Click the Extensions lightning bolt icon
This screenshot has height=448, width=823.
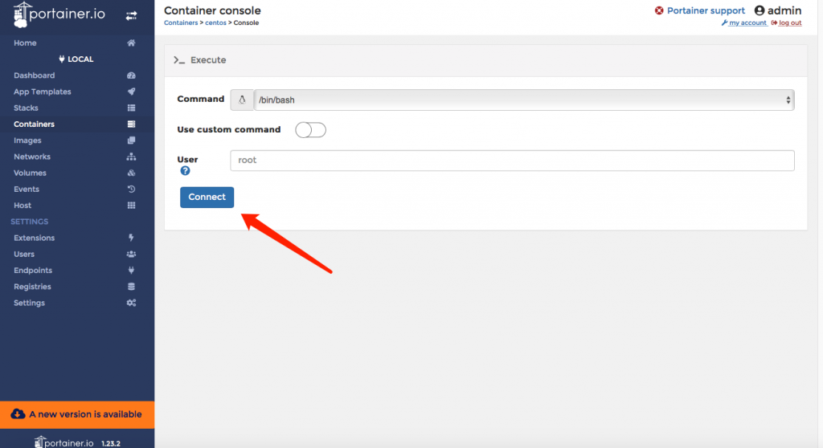(x=131, y=238)
